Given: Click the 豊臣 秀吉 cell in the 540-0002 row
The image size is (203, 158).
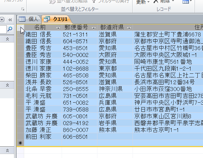Looking at the screenshot, I should 43,55.
